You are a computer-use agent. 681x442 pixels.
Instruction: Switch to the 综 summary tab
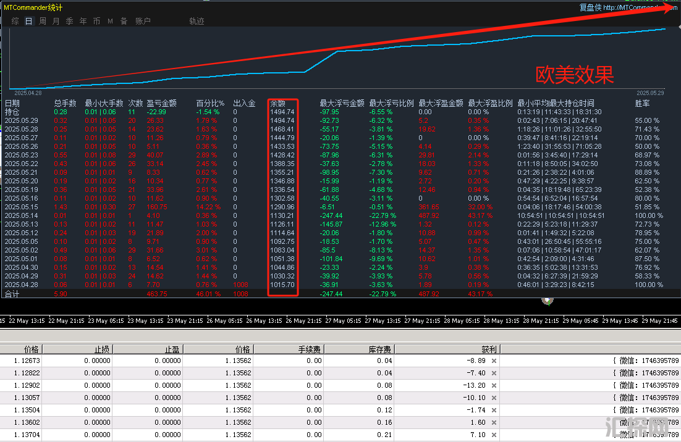pos(15,21)
